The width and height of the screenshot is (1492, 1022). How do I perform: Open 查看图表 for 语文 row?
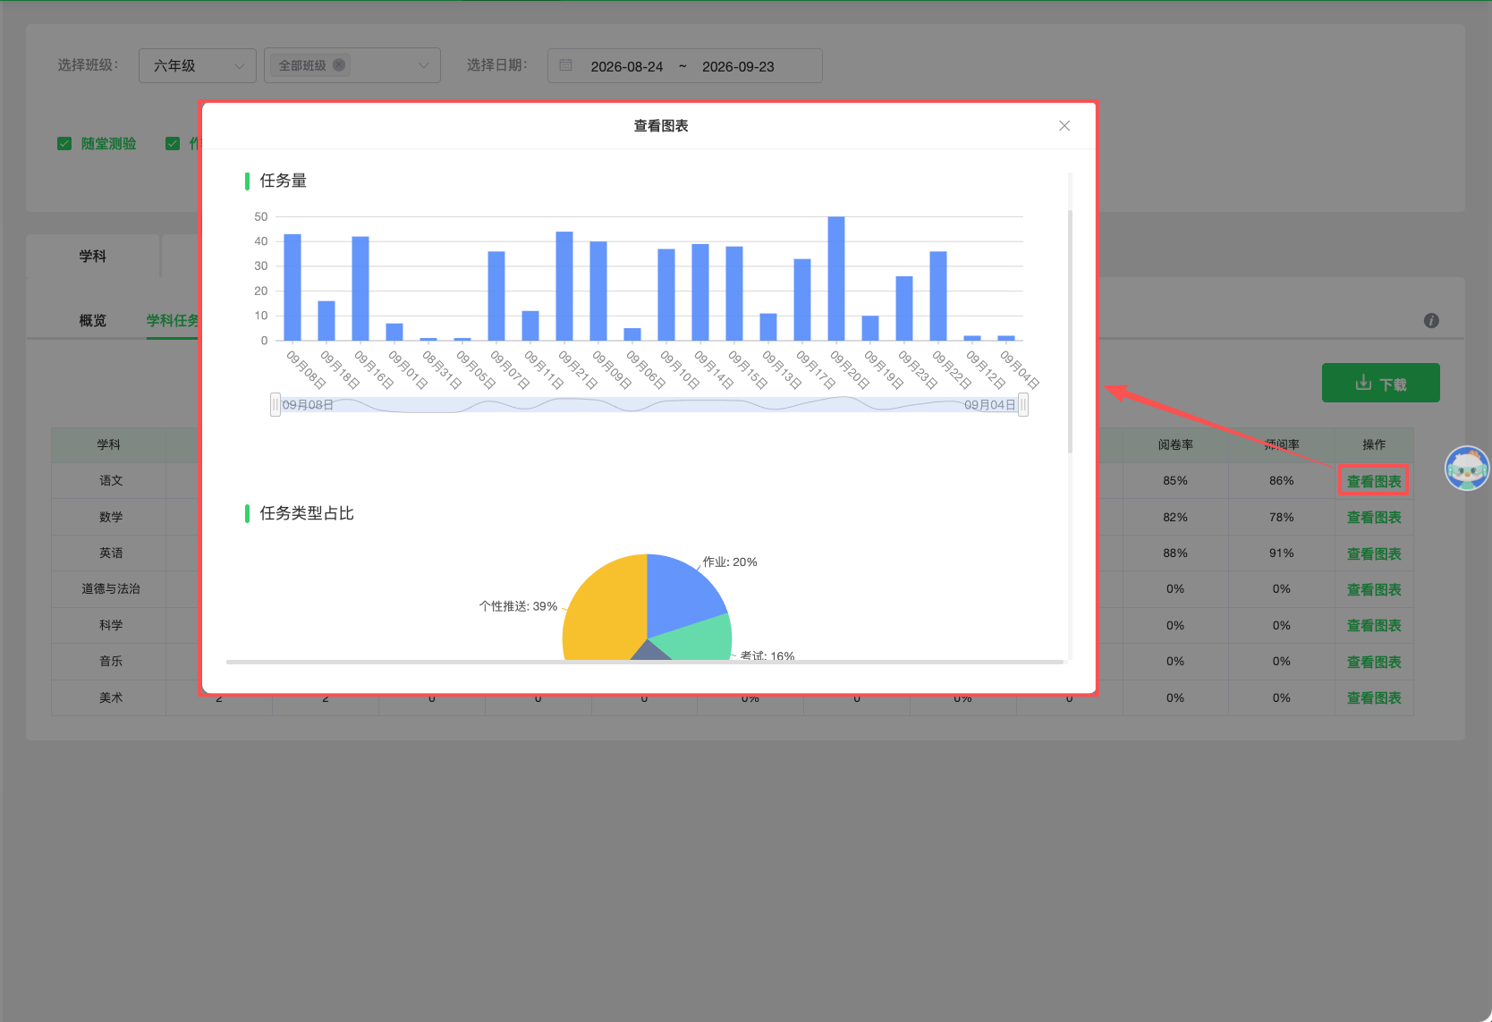click(x=1374, y=481)
